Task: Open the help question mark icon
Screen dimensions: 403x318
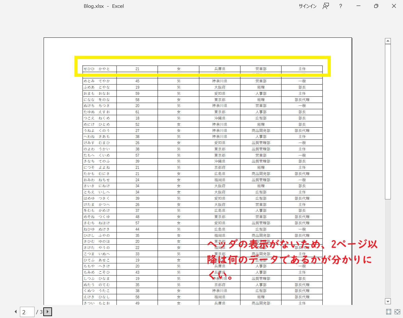Action: [x=340, y=6]
